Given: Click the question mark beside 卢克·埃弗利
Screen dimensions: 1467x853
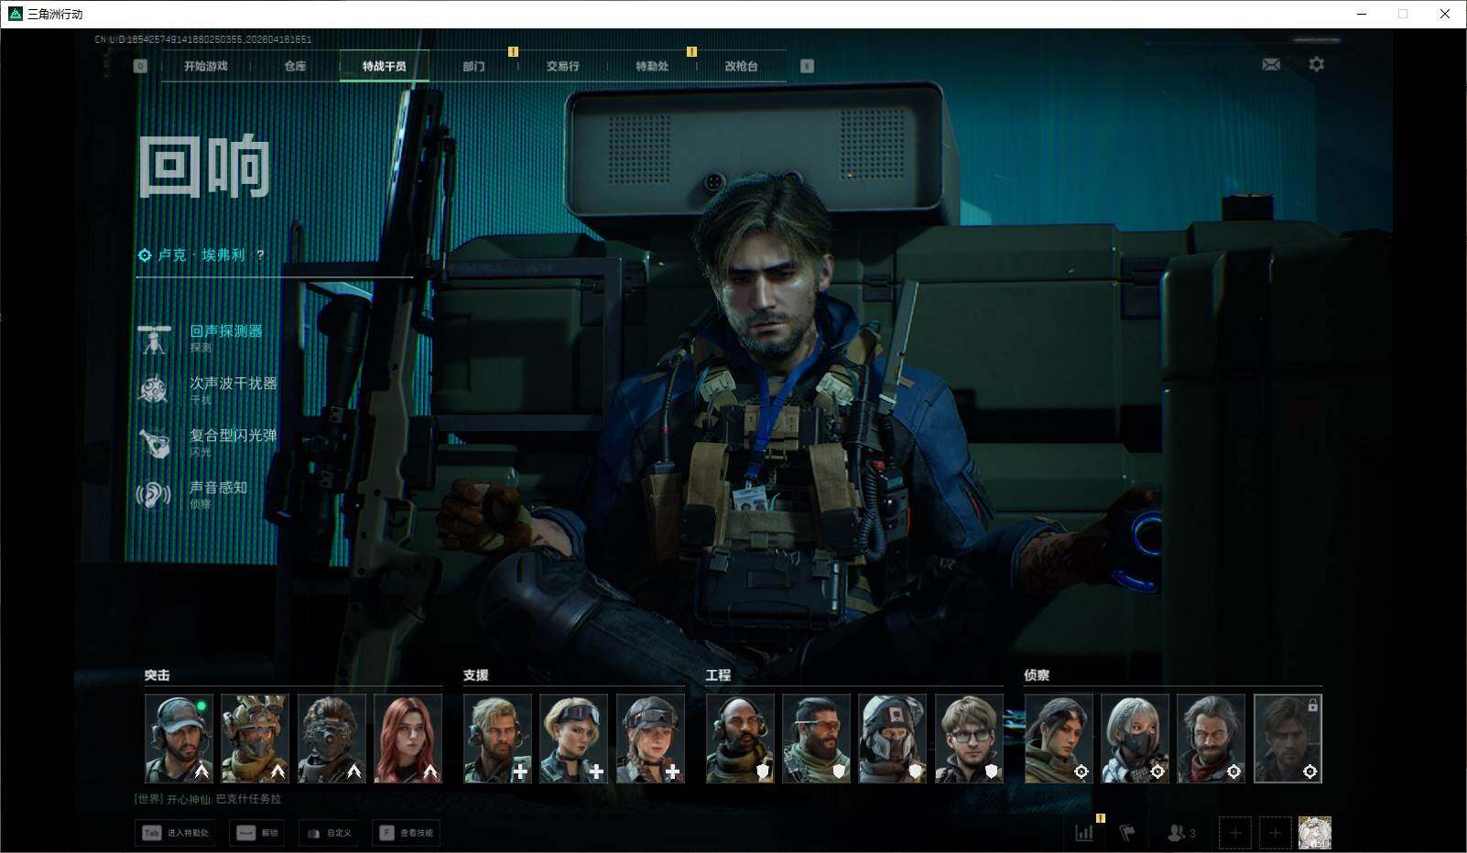Looking at the screenshot, I should 261,255.
